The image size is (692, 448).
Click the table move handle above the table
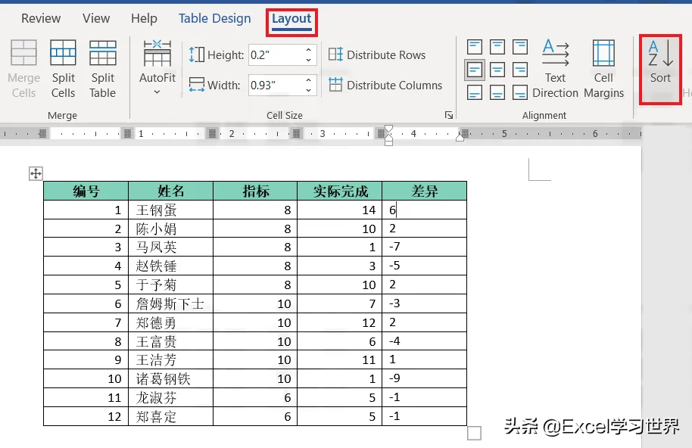coord(35,174)
